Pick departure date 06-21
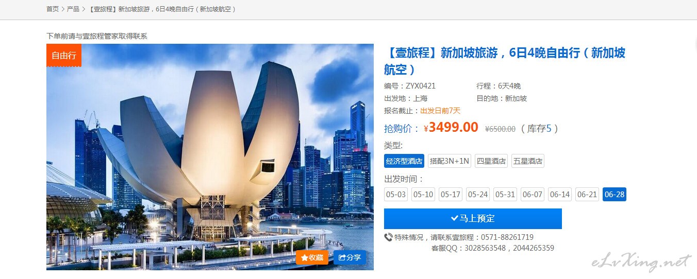697x279 pixels. [x=587, y=195]
